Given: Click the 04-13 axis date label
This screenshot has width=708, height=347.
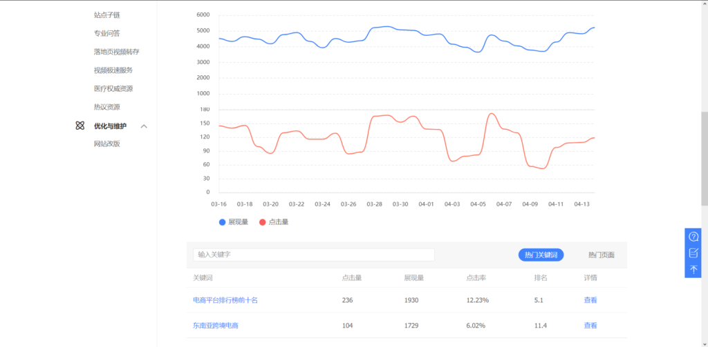Looking at the screenshot, I should click(x=582, y=204).
